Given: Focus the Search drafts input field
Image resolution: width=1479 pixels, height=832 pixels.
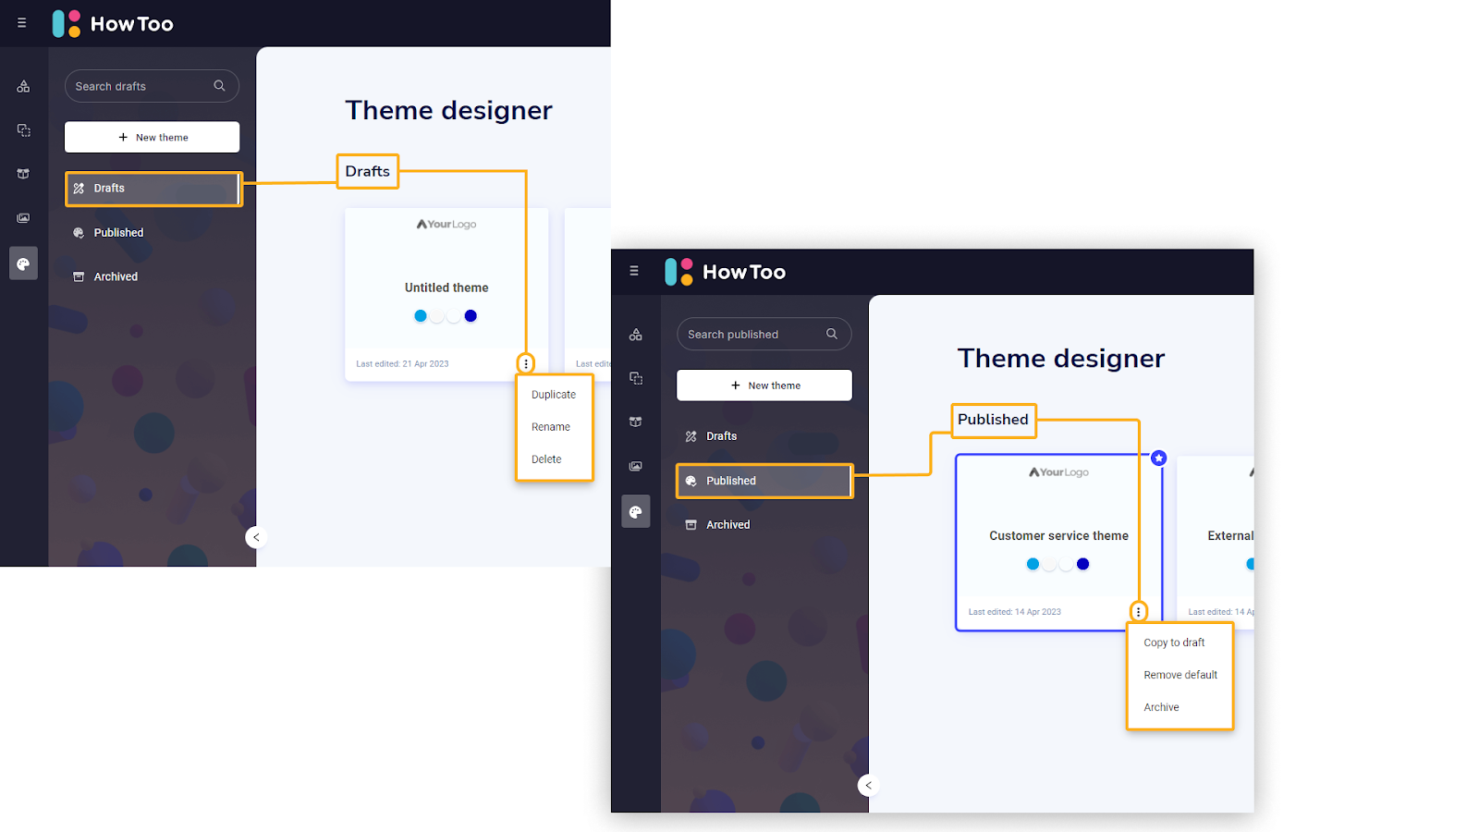Looking at the screenshot, I should (139, 86).
